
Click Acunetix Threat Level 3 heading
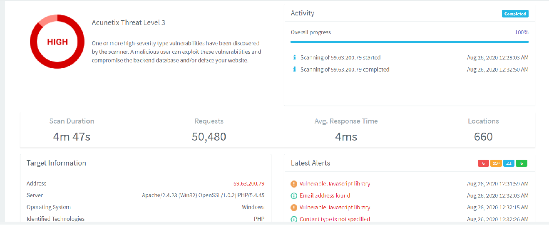[x=129, y=22]
